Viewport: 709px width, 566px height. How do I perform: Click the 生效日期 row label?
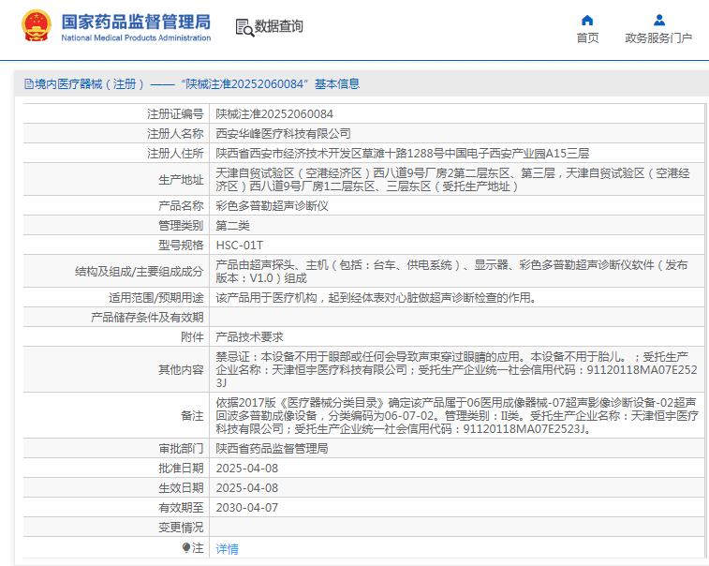tap(181, 488)
